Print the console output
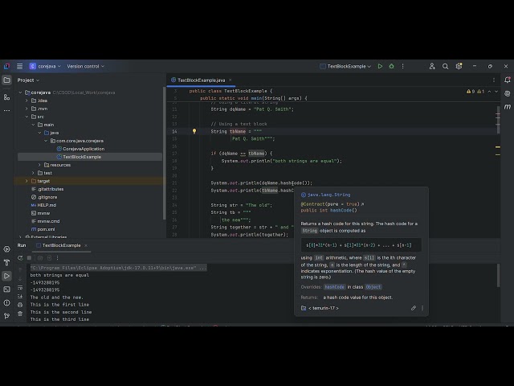Viewport: 514px width, 386px height. coord(20,306)
